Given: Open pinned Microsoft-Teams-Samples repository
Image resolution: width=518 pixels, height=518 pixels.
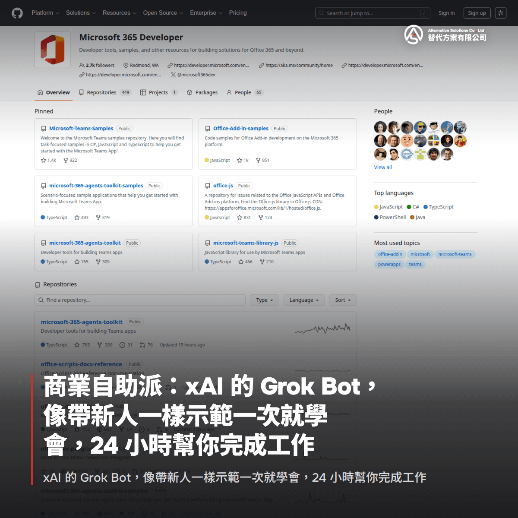Looking at the screenshot, I should coord(81,129).
